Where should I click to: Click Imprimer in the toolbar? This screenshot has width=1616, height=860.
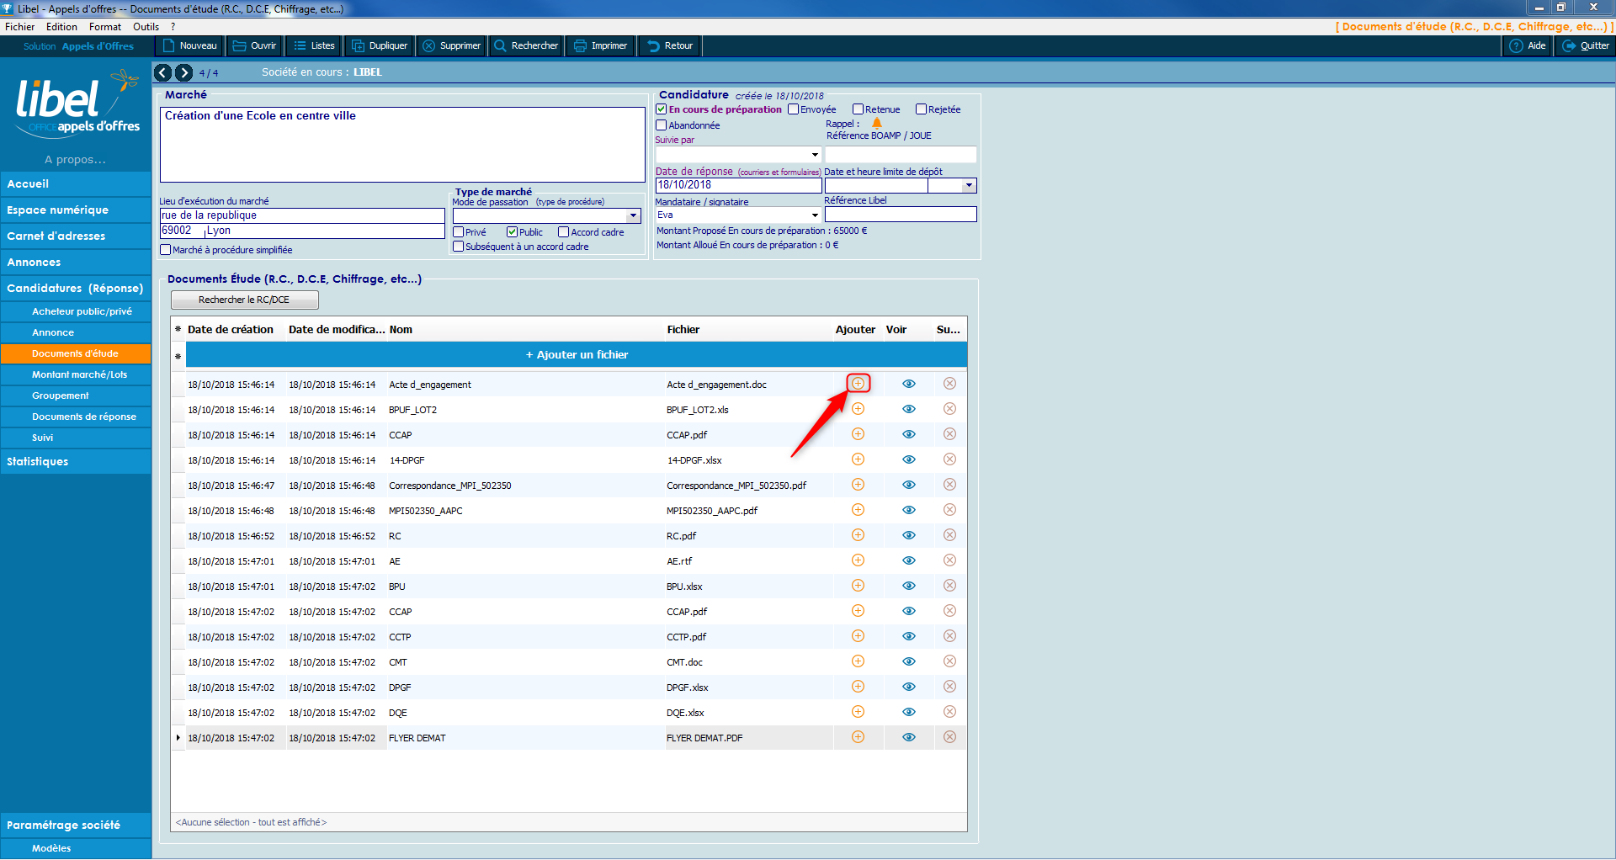pyautogui.click(x=601, y=45)
